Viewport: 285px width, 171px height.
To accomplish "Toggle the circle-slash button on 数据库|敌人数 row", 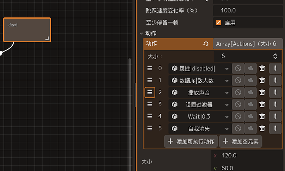I will coord(238,80).
